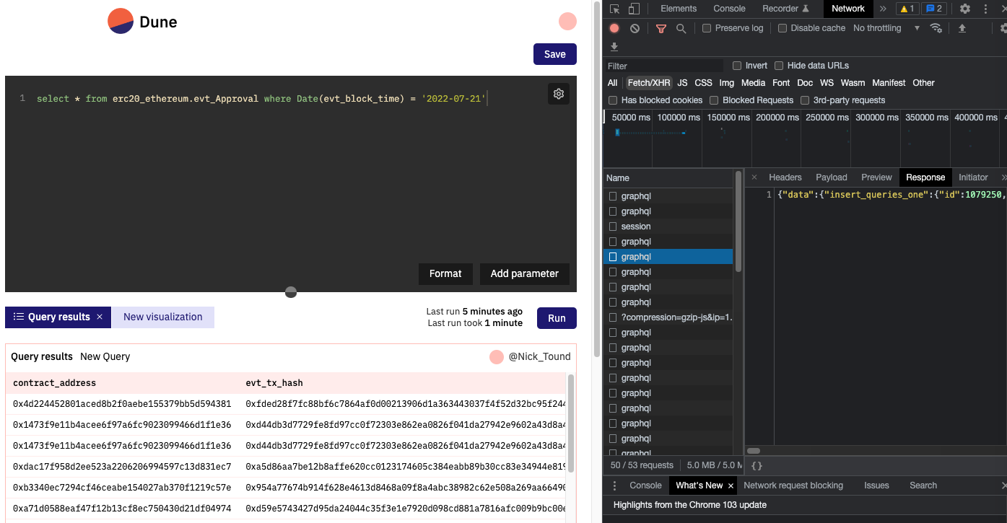Stop recording network log
The image size is (1007, 523).
coord(614,28)
